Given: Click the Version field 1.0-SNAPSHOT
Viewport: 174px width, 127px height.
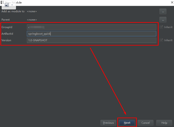Looking at the screenshot, I should [91, 40].
